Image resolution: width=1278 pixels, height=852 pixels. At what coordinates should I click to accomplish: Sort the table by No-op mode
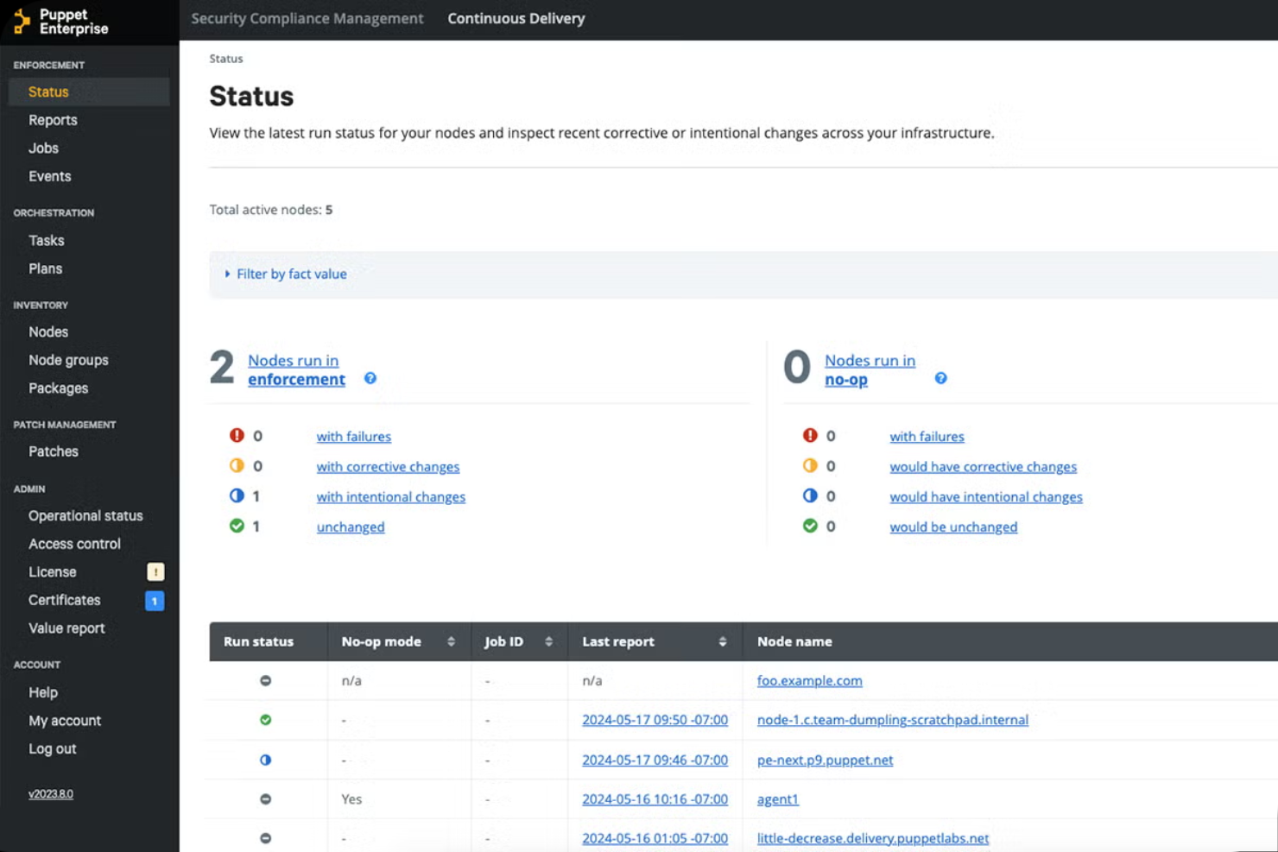[x=450, y=641]
